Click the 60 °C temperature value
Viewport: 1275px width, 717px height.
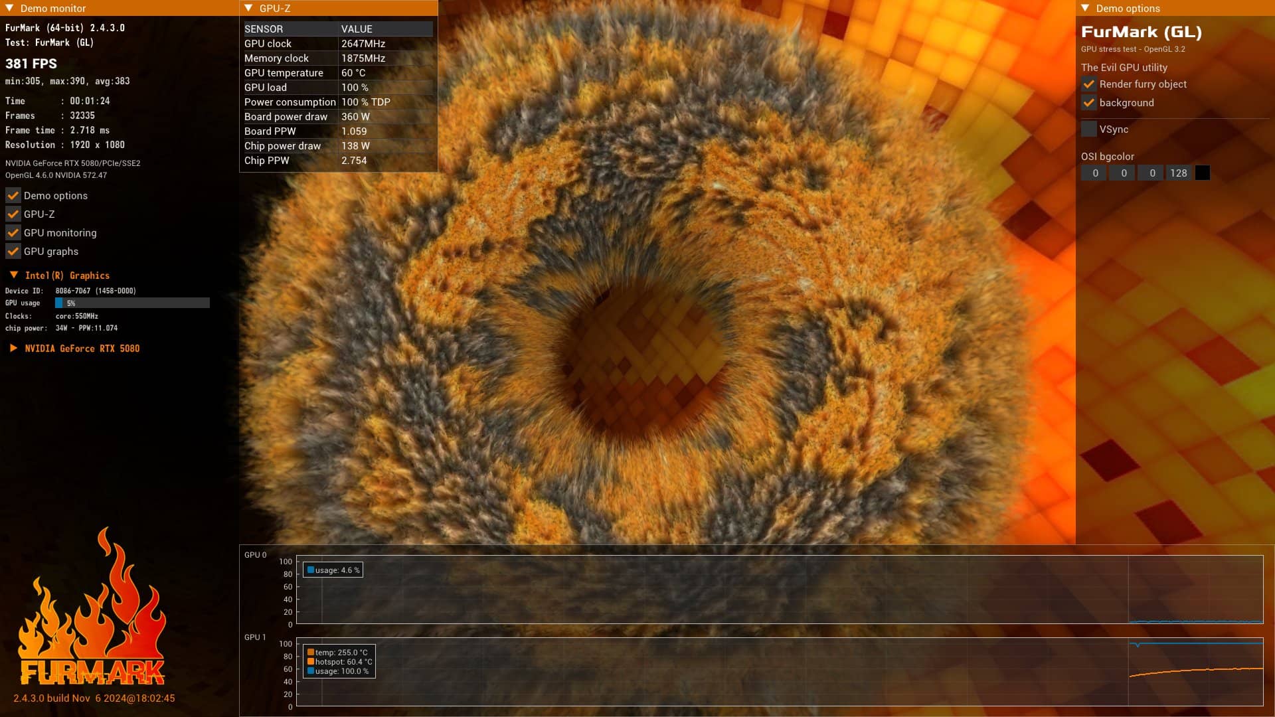click(x=353, y=73)
